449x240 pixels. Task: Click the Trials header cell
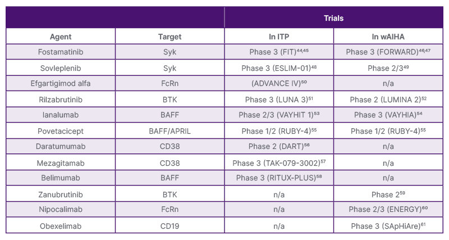click(x=333, y=18)
